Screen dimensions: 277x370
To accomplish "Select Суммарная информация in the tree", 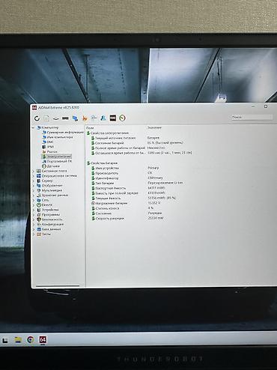I will click(63, 133).
